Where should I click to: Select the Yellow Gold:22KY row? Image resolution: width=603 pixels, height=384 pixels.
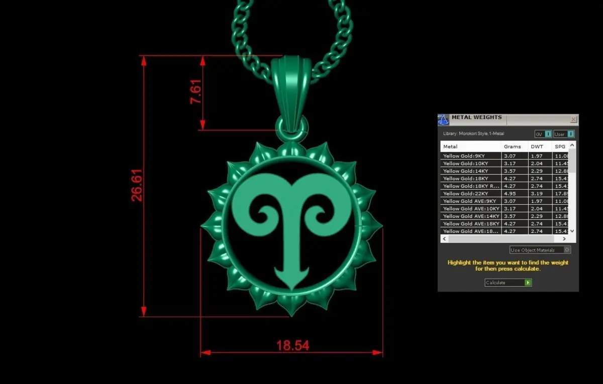[x=505, y=194]
